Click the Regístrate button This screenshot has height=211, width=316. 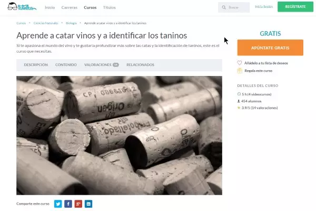(x=295, y=7)
